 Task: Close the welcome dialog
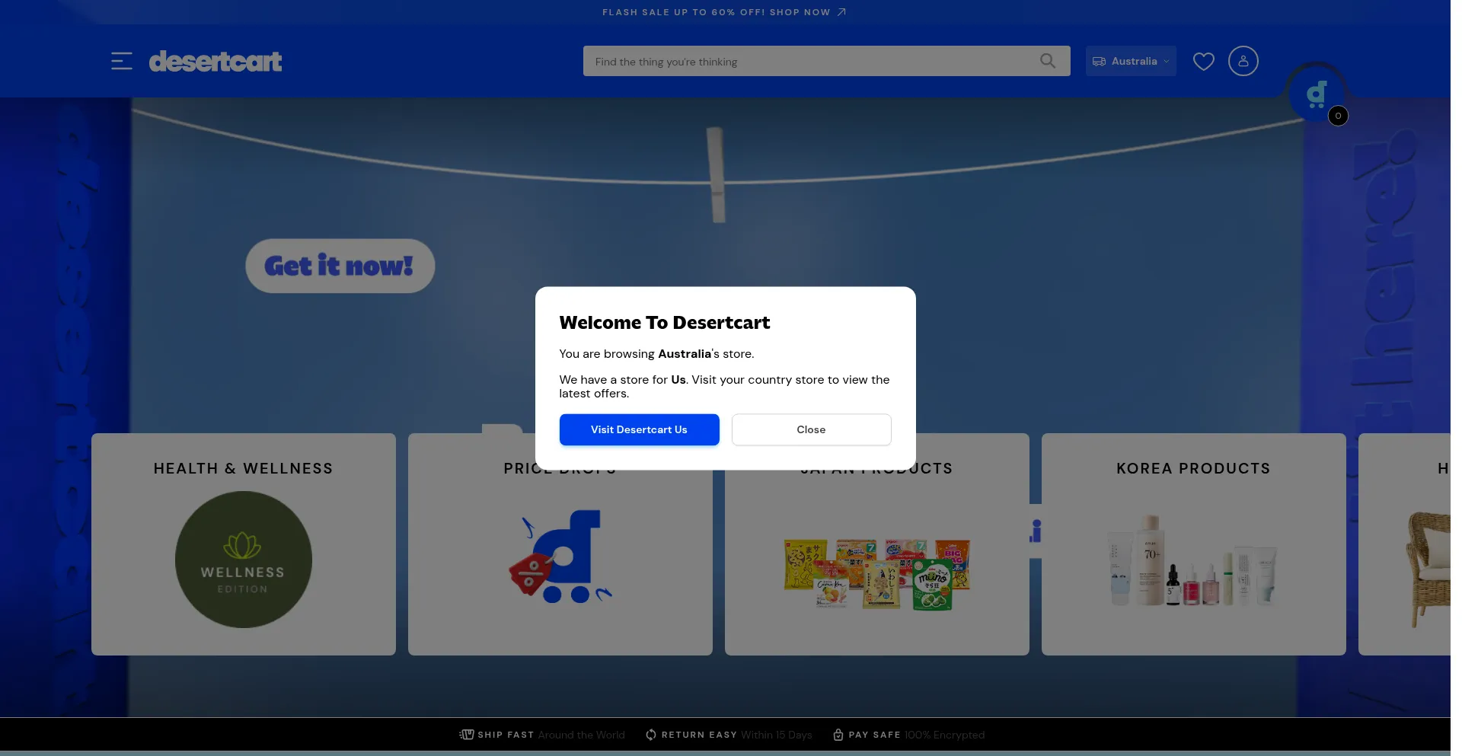click(x=811, y=429)
